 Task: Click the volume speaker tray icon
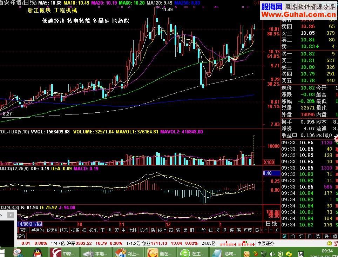[272, 254]
